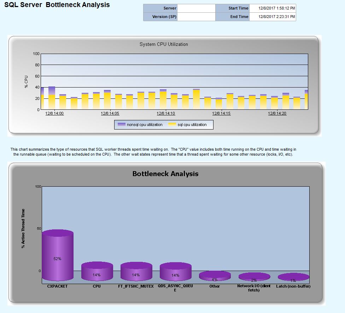The height and width of the screenshot is (313, 345).
Task: Select the 'Start Time' header cell
Action: point(232,8)
